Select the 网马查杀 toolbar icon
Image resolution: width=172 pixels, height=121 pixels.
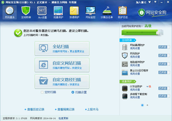(x=10, y=12)
